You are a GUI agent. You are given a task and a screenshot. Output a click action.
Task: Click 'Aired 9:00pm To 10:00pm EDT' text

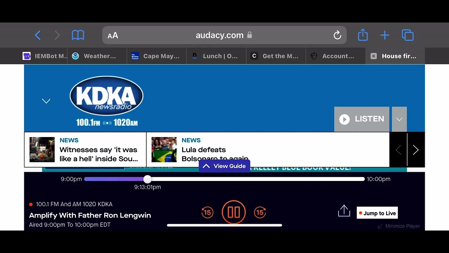pyautogui.click(x=70, y=225)
